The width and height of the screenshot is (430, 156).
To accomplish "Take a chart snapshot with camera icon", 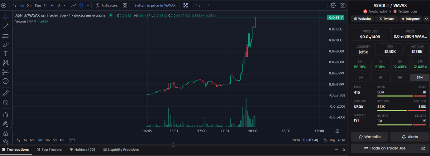I will click(343, 5).
